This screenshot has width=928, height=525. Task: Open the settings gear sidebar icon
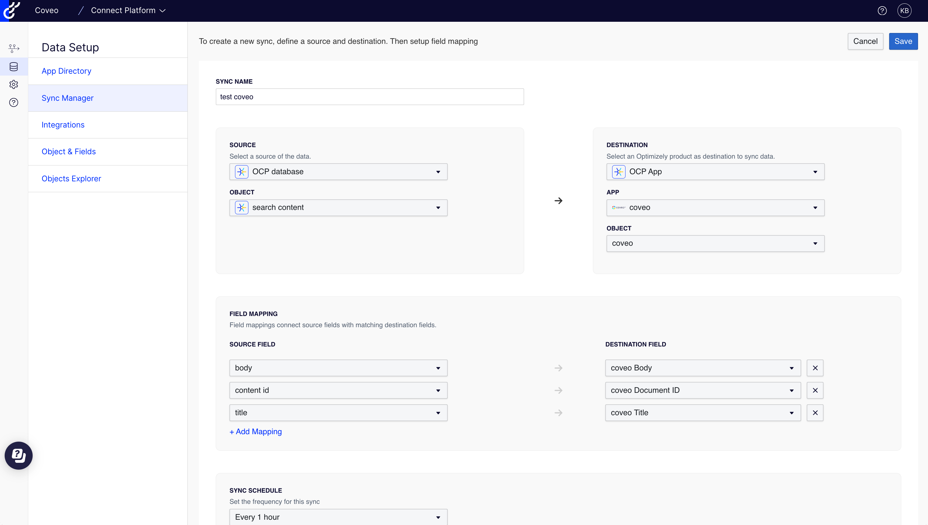point(14,84)
